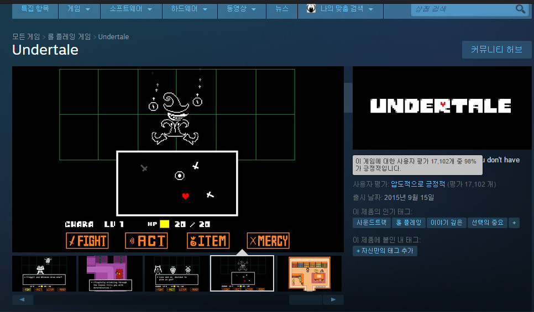Image resolution: width=534 pixels, height=312 pixels.
Task: Click the 압도적으로 긍정적 review link
Action: (417, 184)
